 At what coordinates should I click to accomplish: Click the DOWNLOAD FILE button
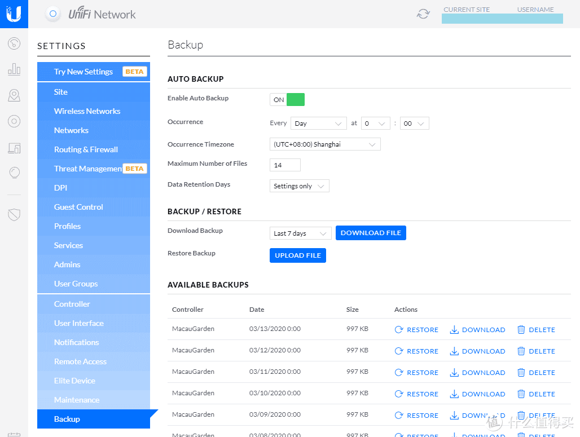(371, 233)
